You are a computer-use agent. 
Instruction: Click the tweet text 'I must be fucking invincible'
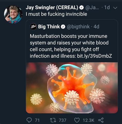click(56, 14)
